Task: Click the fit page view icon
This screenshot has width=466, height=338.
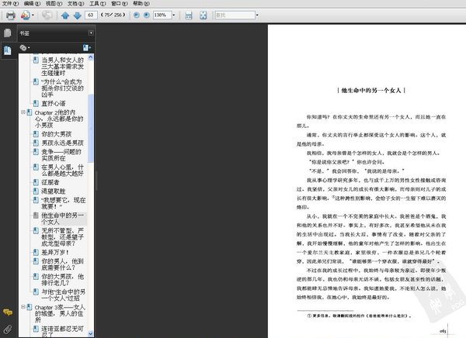Action: click(x=203, y=16)
